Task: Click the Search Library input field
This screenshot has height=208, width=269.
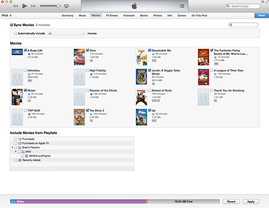Action: pos(243,6)
